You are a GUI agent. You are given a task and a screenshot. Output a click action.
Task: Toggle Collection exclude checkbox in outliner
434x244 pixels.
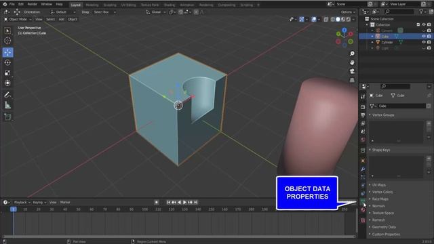(418, 24)
